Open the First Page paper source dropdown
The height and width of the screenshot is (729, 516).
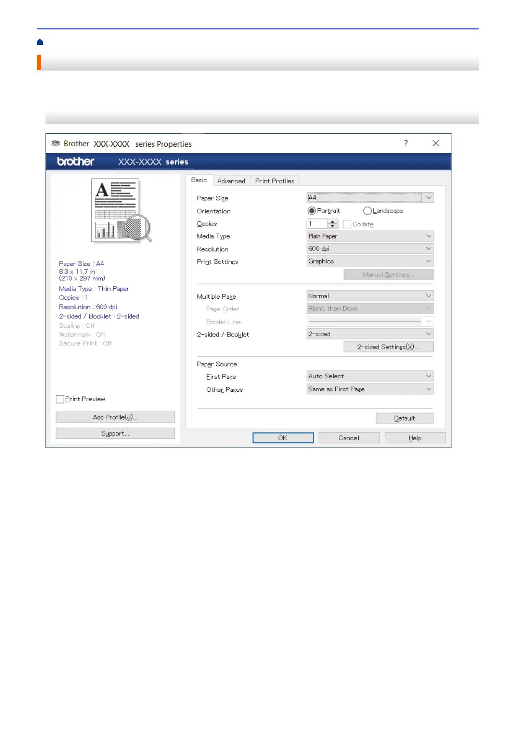coord(370,376)
